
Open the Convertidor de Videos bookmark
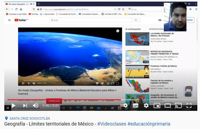tap(135, 14)
